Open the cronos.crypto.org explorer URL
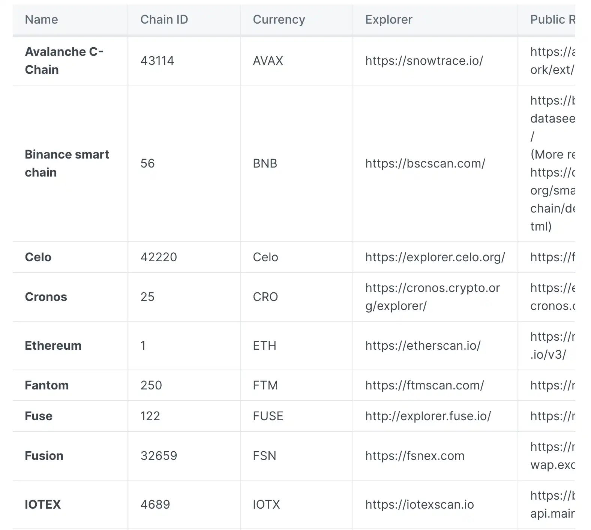The width and height of the screenshot is (591, 530). pyautogui.click(x=432, y=297)
